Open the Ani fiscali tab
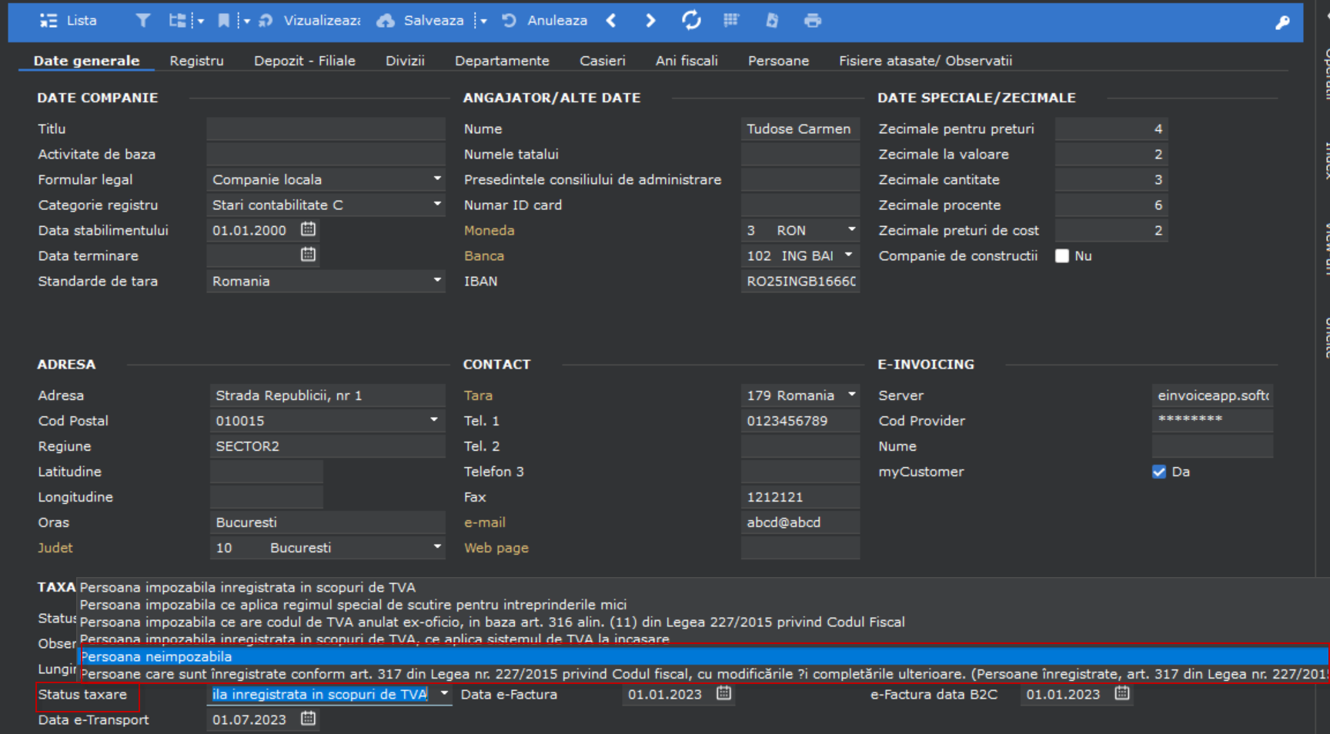 (x=686, y=61)
